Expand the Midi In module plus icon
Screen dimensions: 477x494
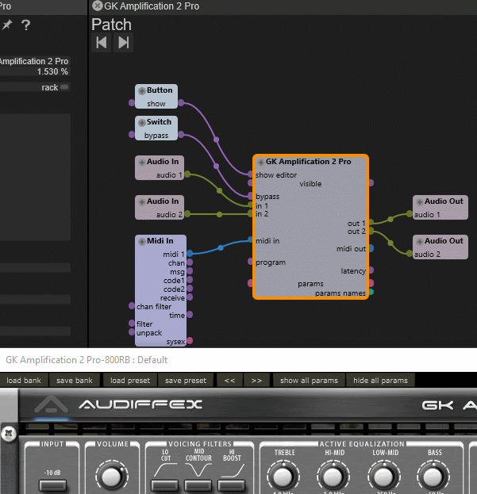(x=142, y=242)
